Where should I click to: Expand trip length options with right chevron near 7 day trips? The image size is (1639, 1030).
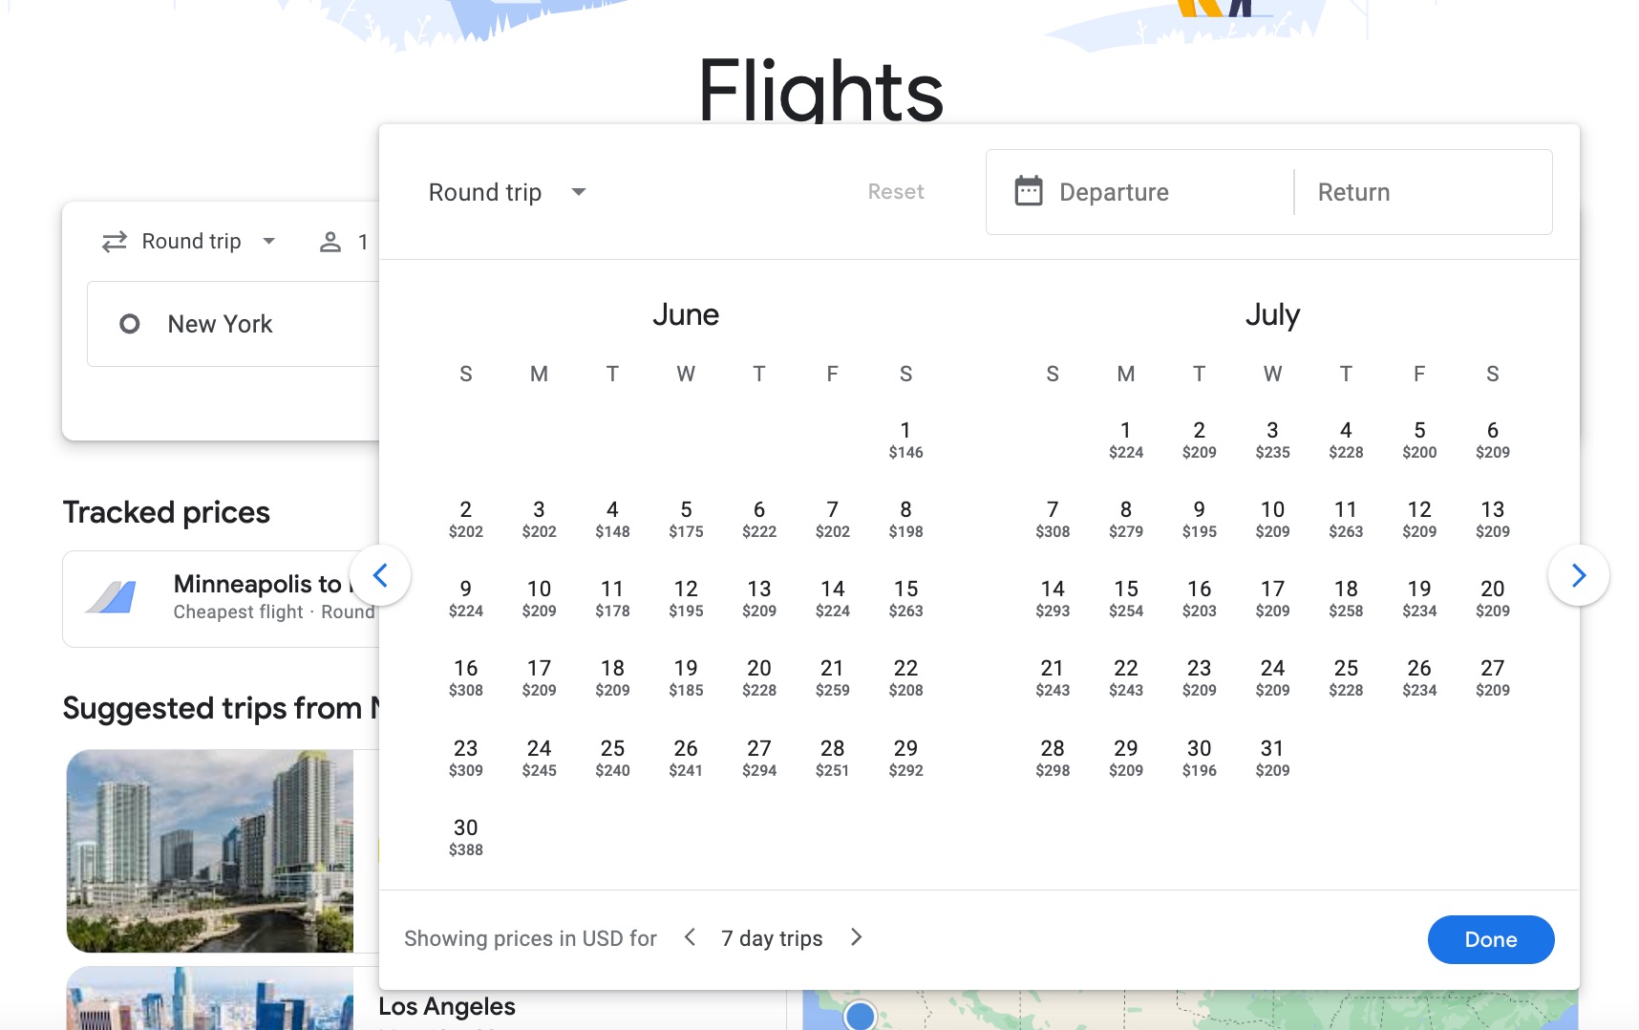tap(855, 937)
